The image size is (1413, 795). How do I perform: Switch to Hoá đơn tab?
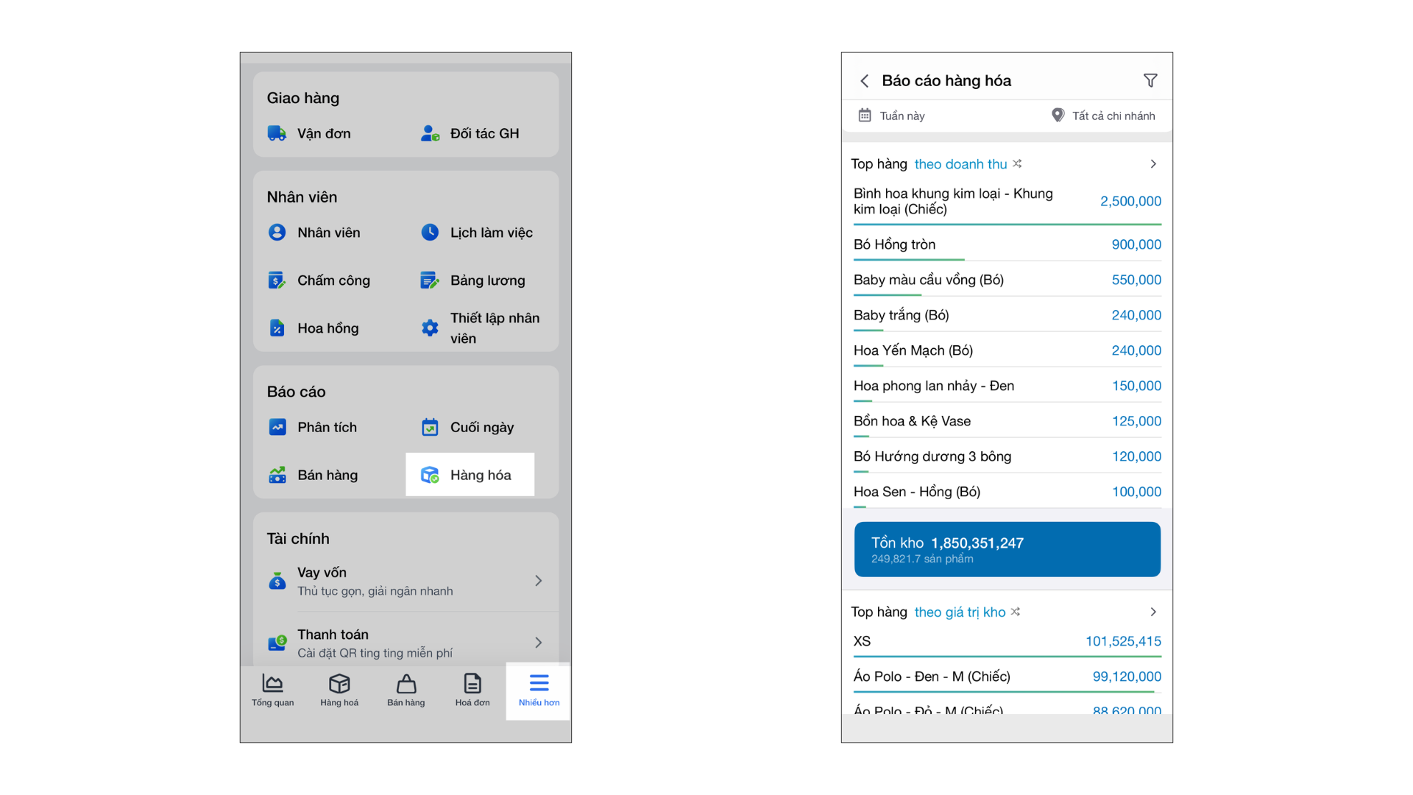coord(472,690)
